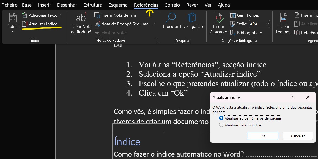Open the APA citation style dropdown
The height and width of the screenshot is (159, 318).
pyautogui.click(x=259, y=24)
